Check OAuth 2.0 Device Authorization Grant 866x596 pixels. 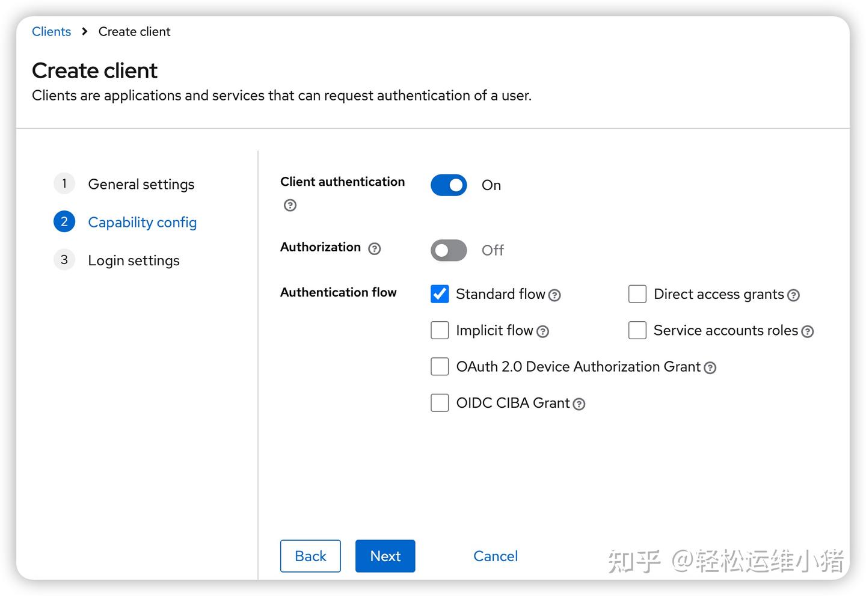pyautogui.click(x=440, y=366)
